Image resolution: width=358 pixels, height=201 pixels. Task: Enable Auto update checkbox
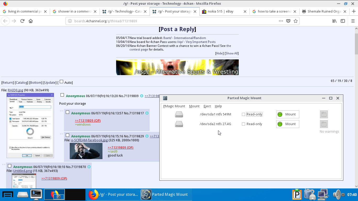[x=61, y=82]
